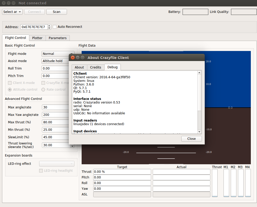This screenshot has width=257, height=207.
Task: Click the Target Thrust field
Action: point(122,172)
